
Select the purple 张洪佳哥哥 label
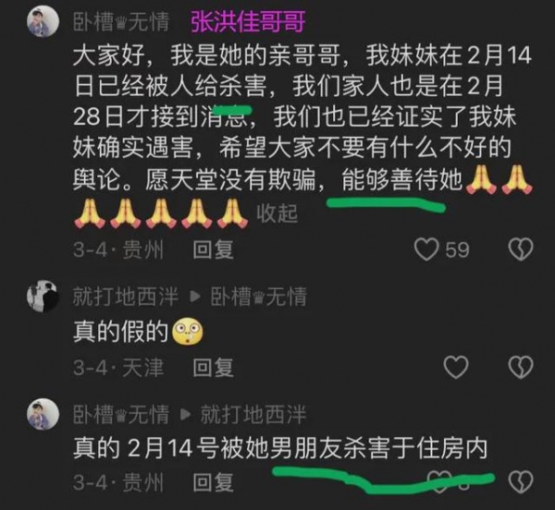248,21
